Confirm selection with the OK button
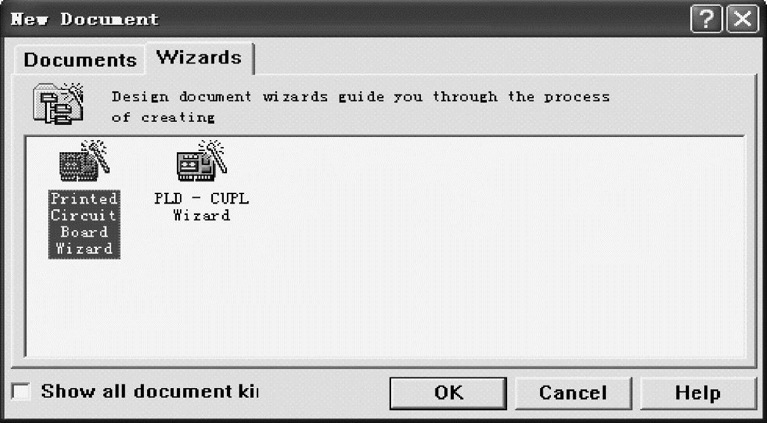This screenshot has width=767, height=423. tap(448, 393)
